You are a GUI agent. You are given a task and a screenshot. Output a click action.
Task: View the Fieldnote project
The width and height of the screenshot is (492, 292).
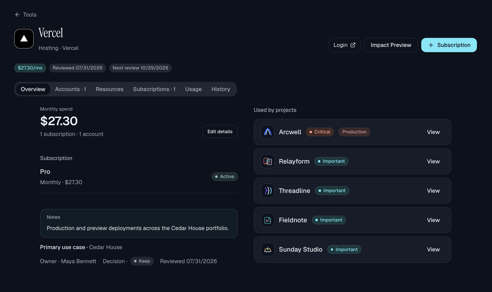pos(433,220)
